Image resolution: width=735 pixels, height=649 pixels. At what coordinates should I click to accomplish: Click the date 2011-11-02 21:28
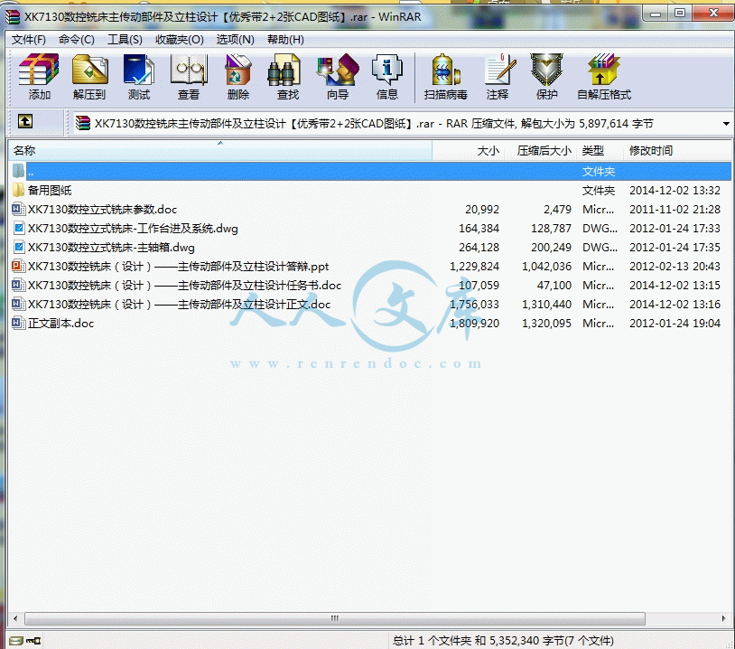coord(675,210)
